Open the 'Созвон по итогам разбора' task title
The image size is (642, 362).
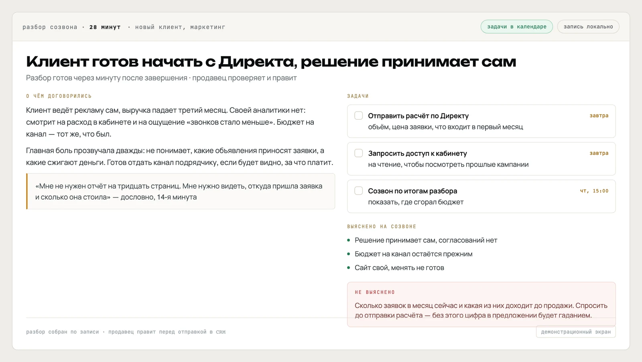412,191
